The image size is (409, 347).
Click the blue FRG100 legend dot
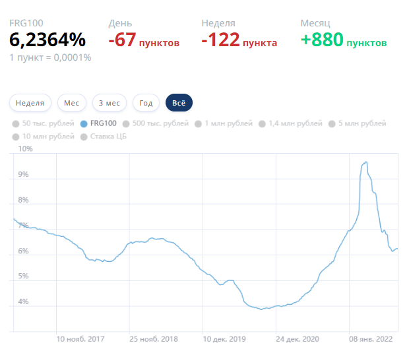click(84, 124)
